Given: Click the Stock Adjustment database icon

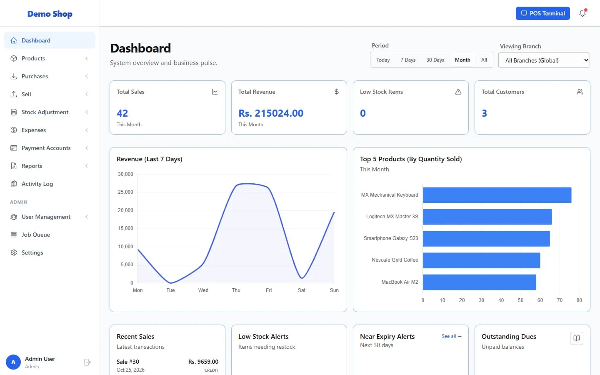Looking at the screenshot, I should [x=14, y=112].
